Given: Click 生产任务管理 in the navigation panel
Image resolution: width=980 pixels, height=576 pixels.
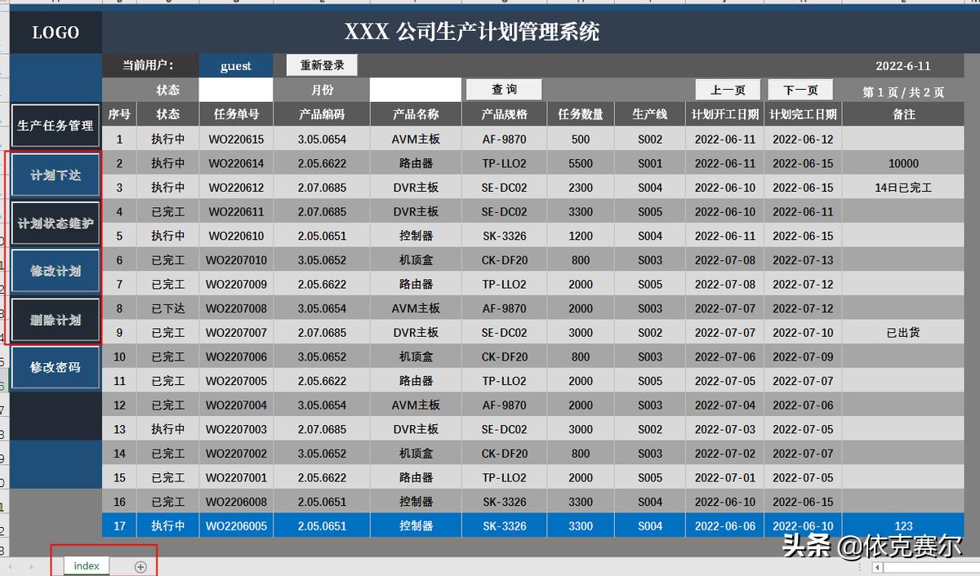Looking at the screenshot, I should click(55, 126).
